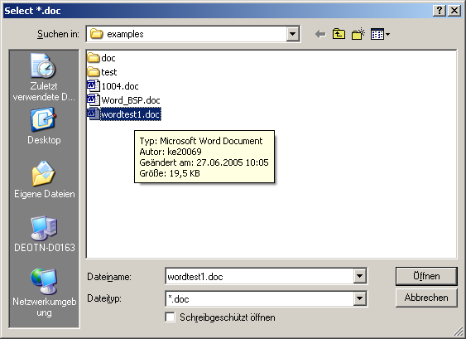Open Eigene Dateien in sidebar
Image resolution: width=466 pixels, height=339 pixels.
pyautogui.click(x=44, y=180)
